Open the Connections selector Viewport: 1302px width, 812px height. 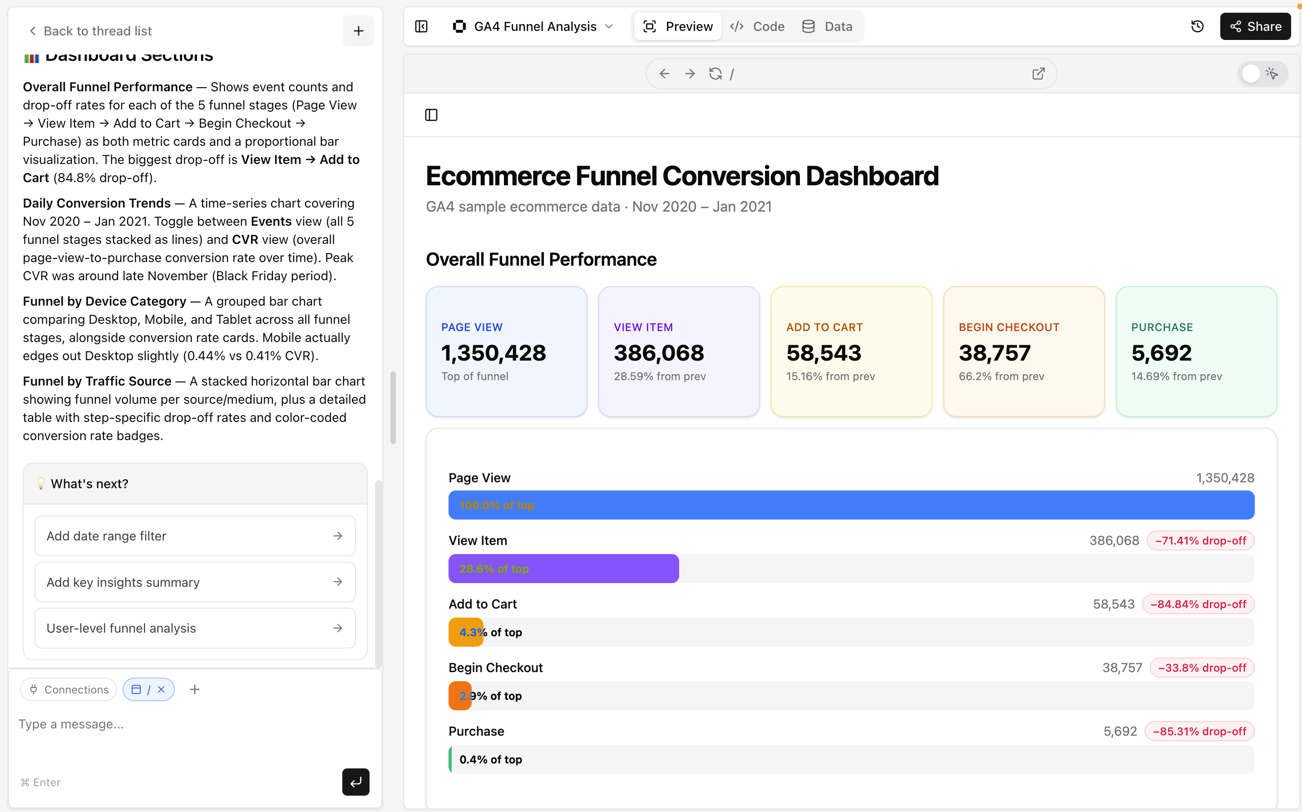(69, 689)
